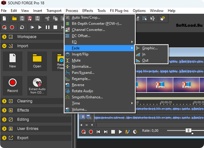Click the Record button in top transport bar

[12, 27]
